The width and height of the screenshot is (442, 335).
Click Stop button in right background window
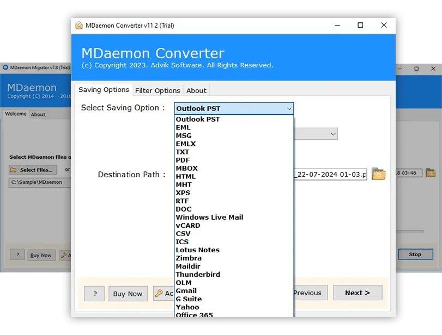point(415,255)
